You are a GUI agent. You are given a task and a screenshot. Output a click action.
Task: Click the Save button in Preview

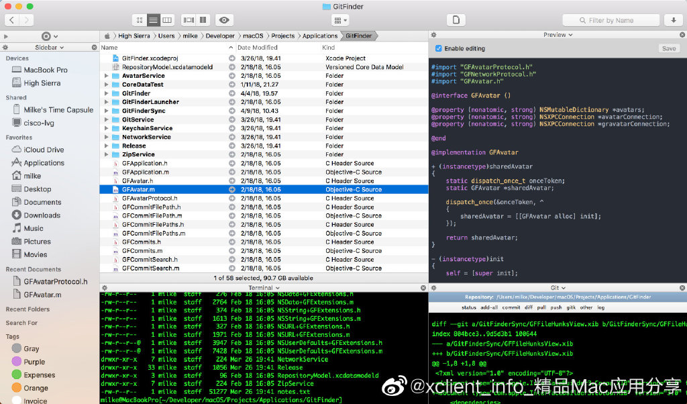point(669,48)
